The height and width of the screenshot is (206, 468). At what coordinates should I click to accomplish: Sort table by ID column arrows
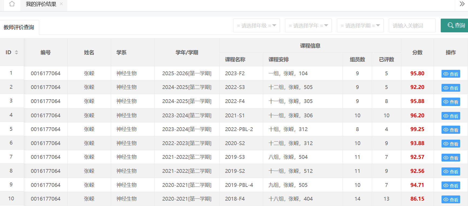coord(16,52)
